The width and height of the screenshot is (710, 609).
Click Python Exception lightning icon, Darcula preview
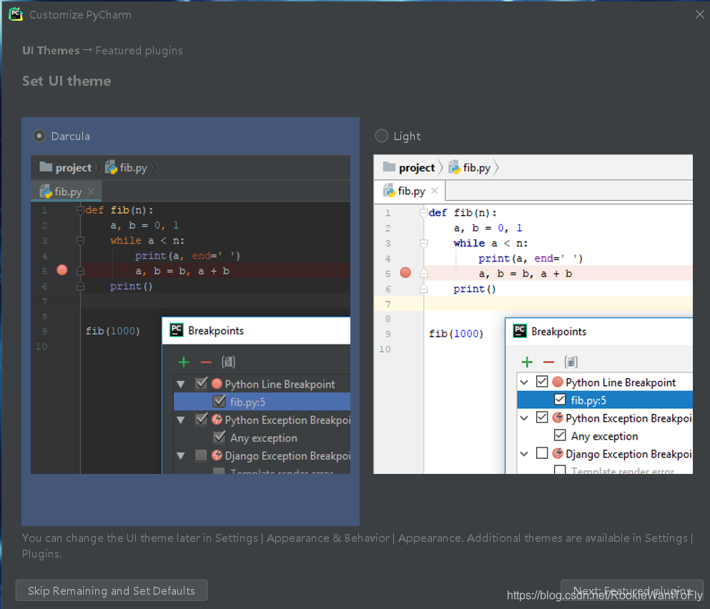217,420
